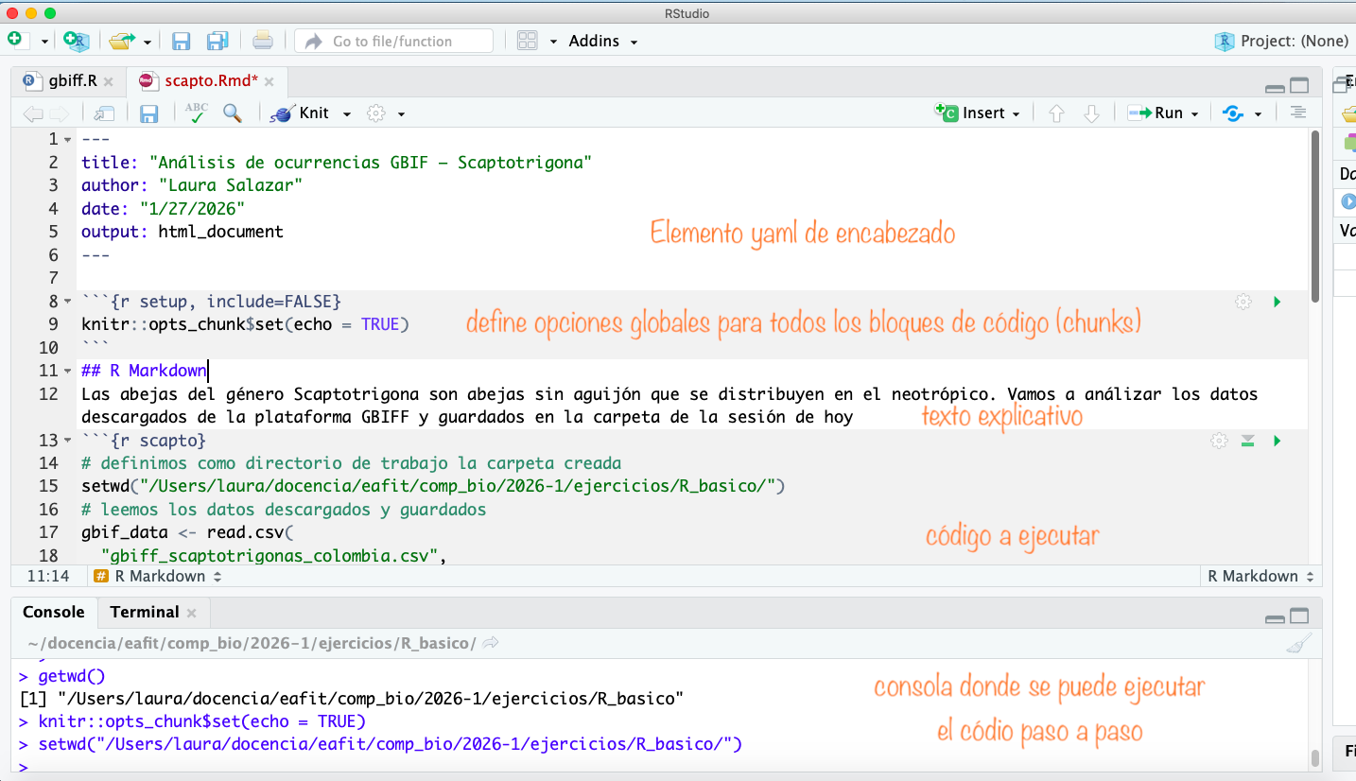1356x781 pixels.
Task: Open the scapto chunk options gear
Action: click(1220, 441)
